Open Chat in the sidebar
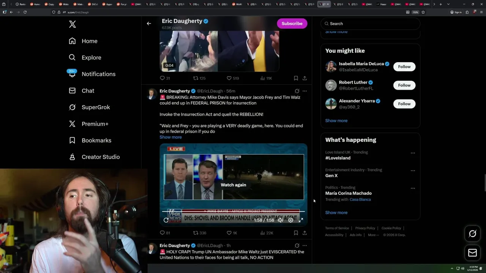486x273 pixels. click(x=81, y=91)
